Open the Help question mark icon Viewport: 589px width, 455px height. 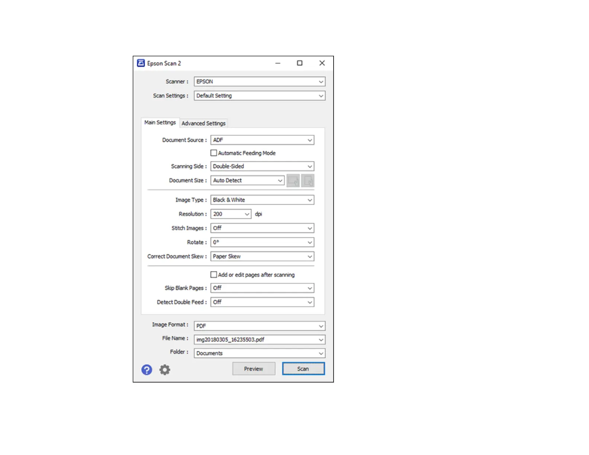147,370
